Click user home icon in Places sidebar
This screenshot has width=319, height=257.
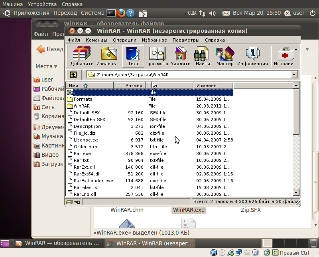[37, 80]
